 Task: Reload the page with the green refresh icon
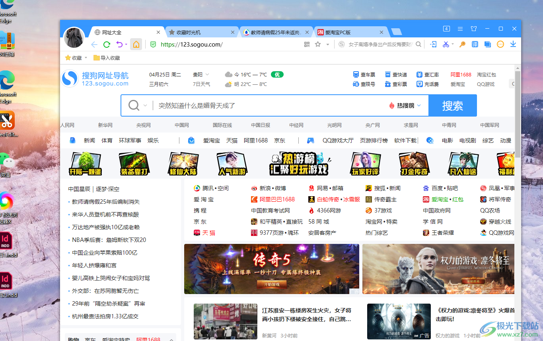pos(107,45)
